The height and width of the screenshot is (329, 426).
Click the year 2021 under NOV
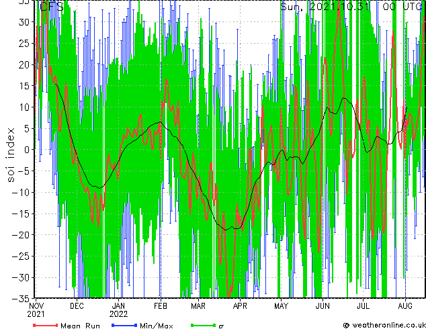point(36,314)
